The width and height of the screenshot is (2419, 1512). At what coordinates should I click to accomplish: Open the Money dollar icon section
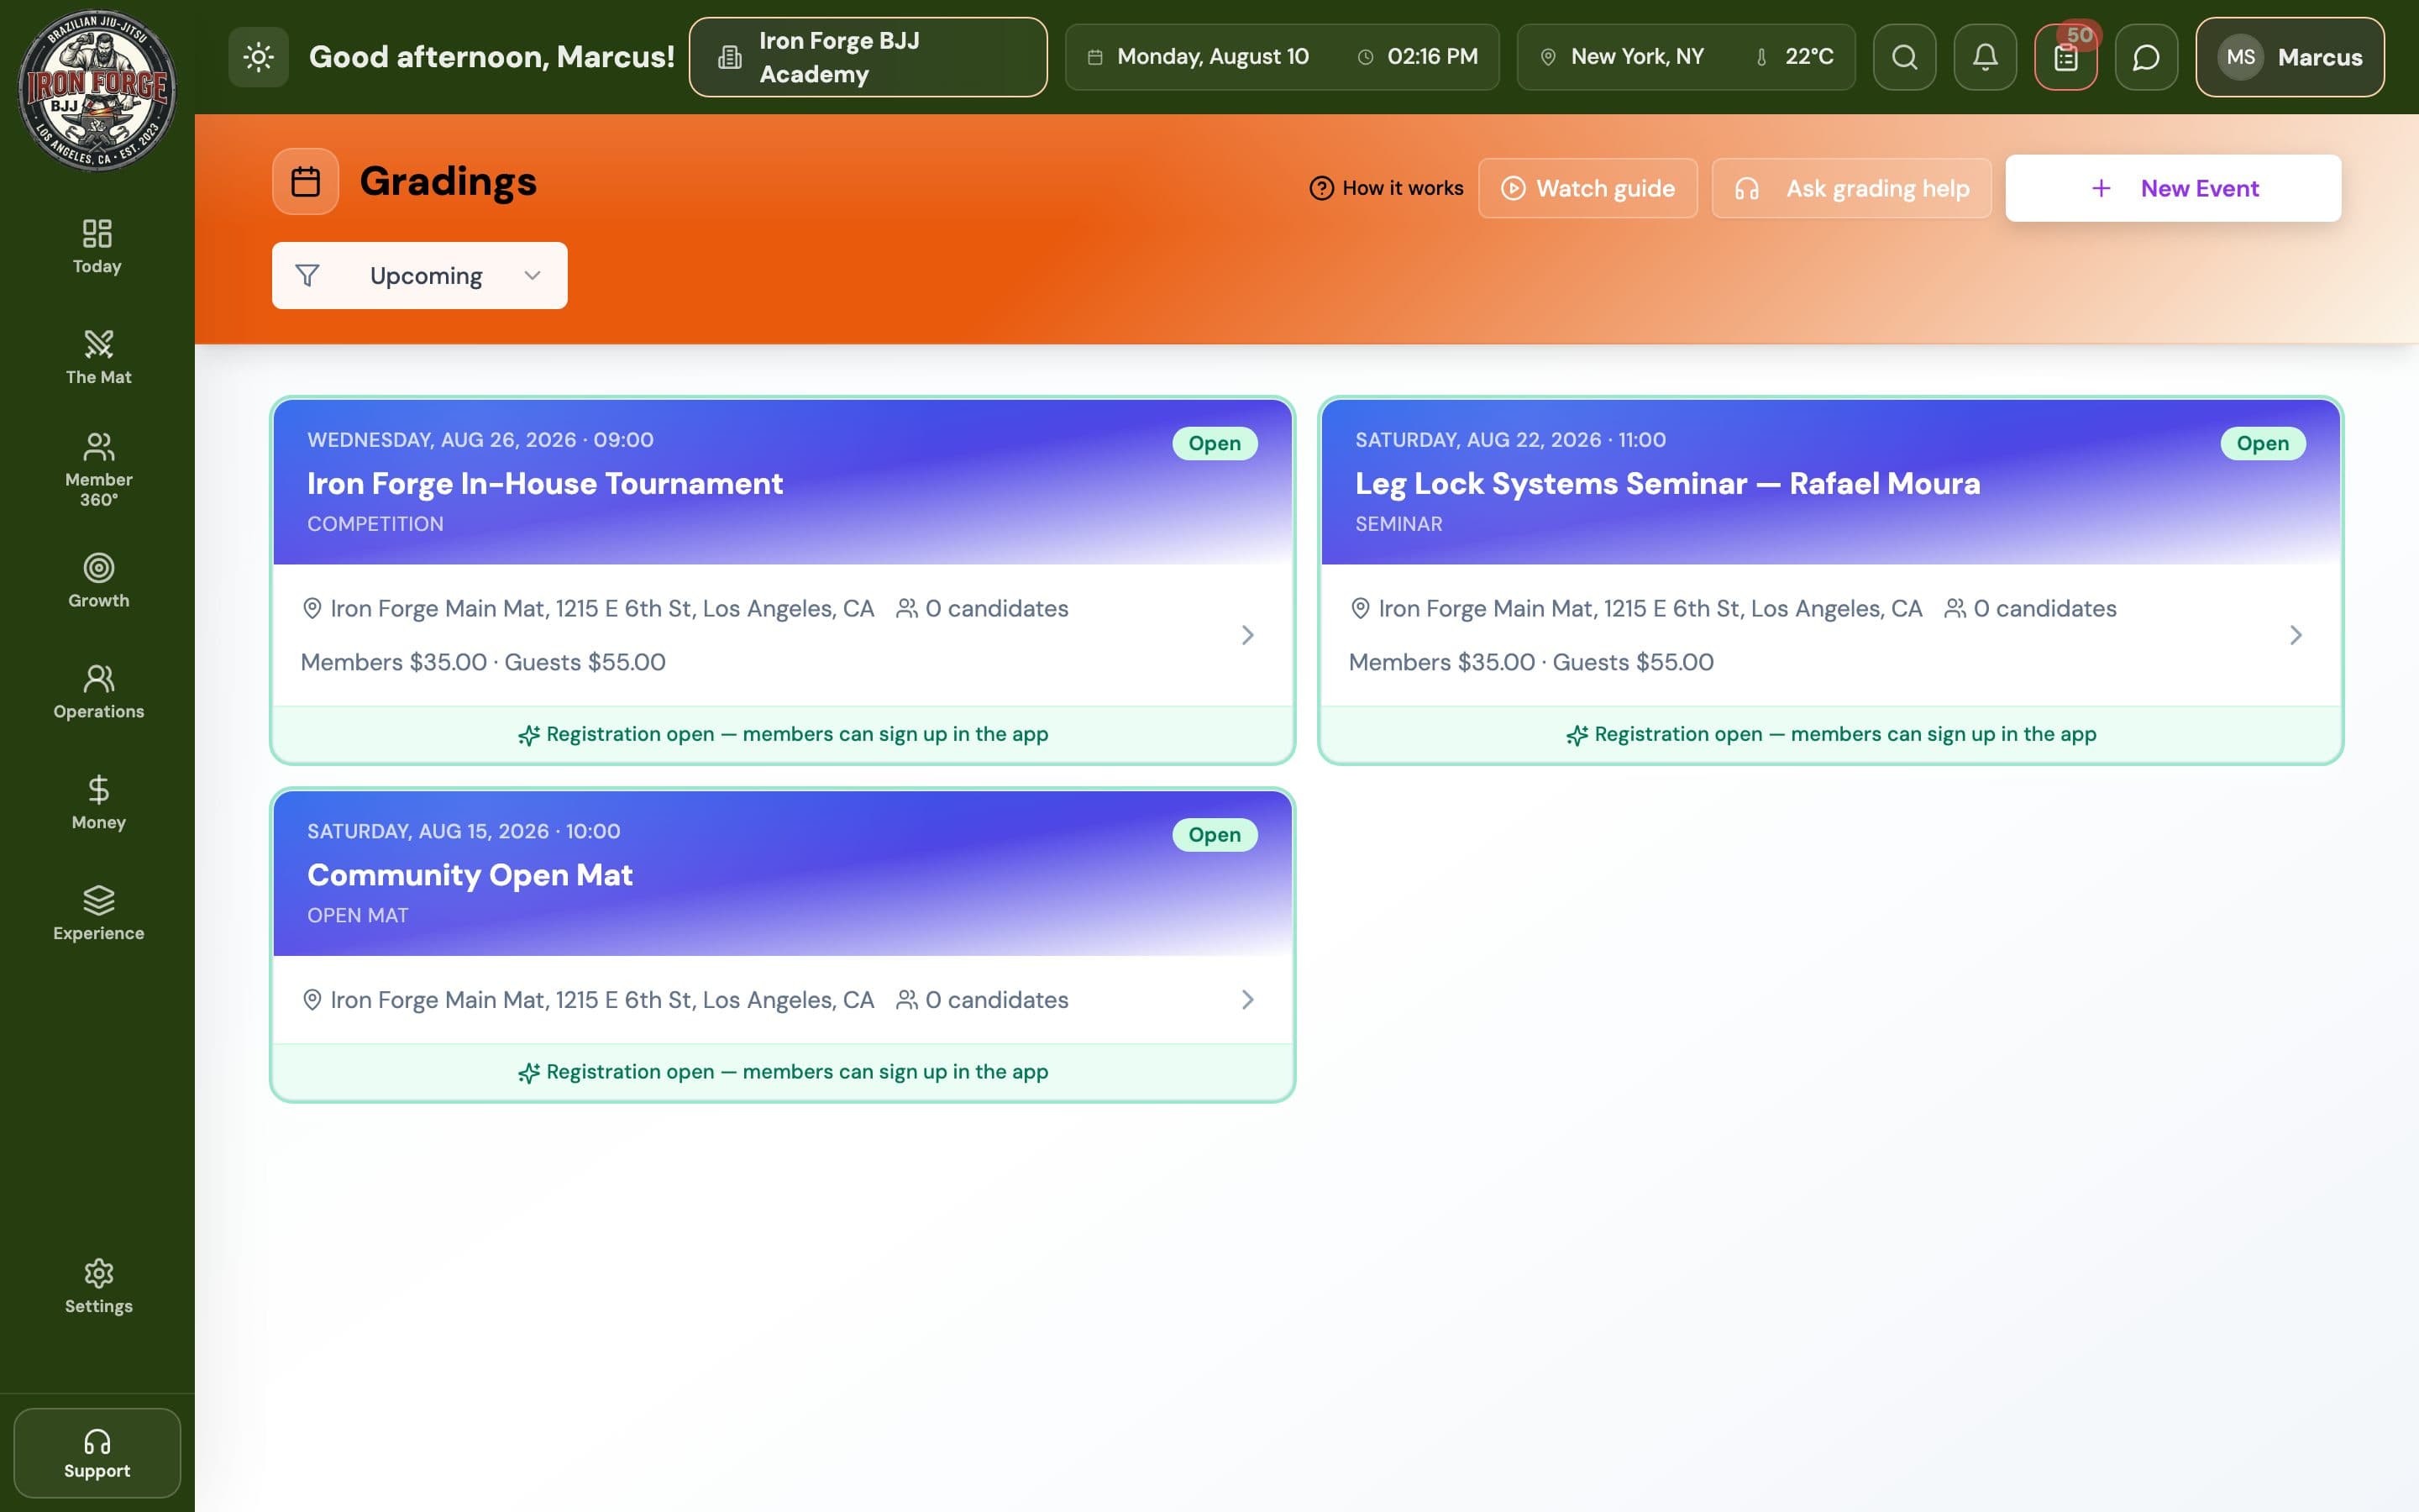(98, 803)
